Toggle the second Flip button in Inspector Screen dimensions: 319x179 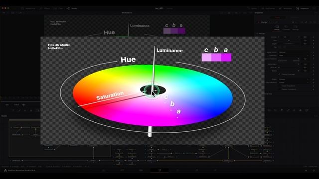[285, 47]
